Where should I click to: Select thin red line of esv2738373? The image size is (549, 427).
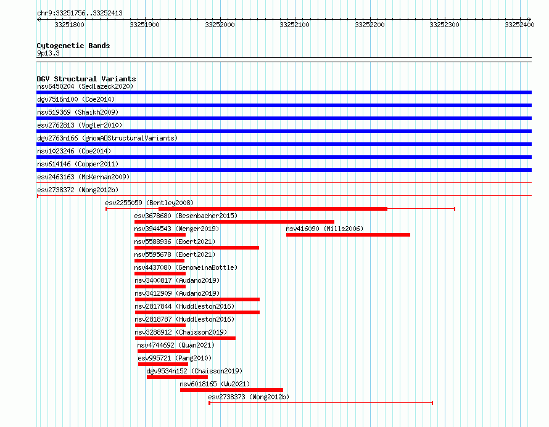[321, 403]
